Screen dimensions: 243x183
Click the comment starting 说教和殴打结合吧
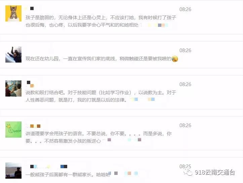pos(101,96)
